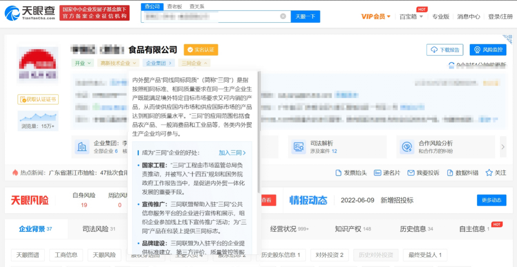Click the refresh icon beside the update time
The height and width of the screenshot is (267, 517).
coord(451,66)
